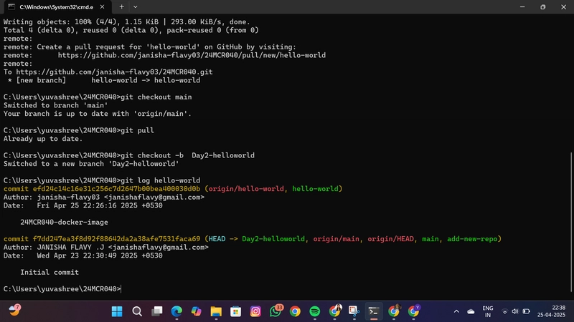This screenshot has width=574, height=322.
Task: Click the '24MCR040-docker-image' commit message
Action: point(64,223)
